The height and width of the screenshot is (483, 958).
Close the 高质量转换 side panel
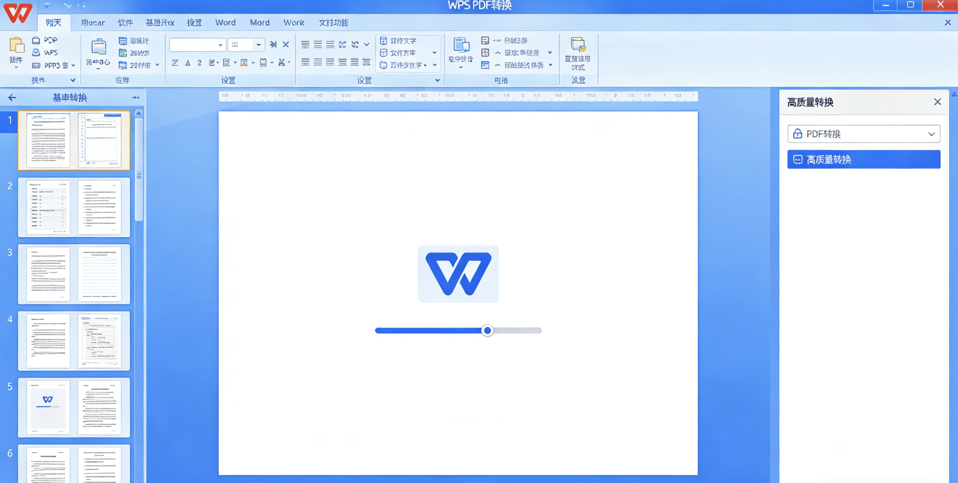pos(938,101)
